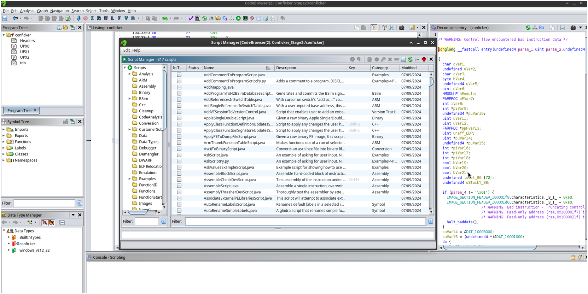Expand the Examples script folder

point(129,179)
